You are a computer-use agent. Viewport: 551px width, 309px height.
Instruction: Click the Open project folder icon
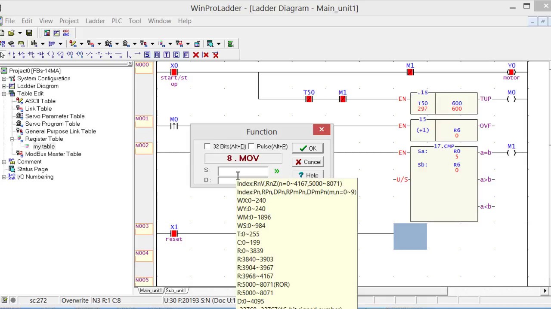click(11, 33)
